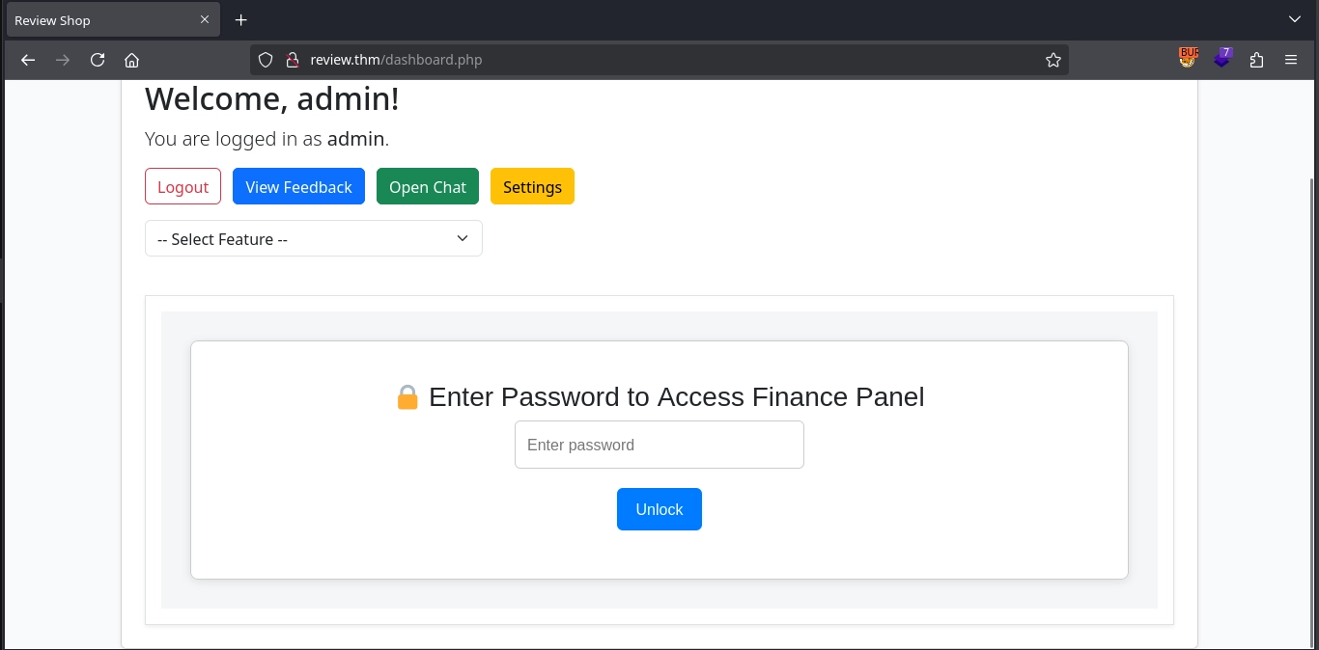Open a new browser tab
The width and height of the screenshot is (1319, 650).
click(x=241, y=20)
